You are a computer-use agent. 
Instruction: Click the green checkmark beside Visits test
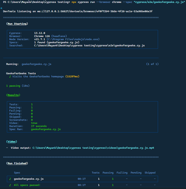click(10, 76)
